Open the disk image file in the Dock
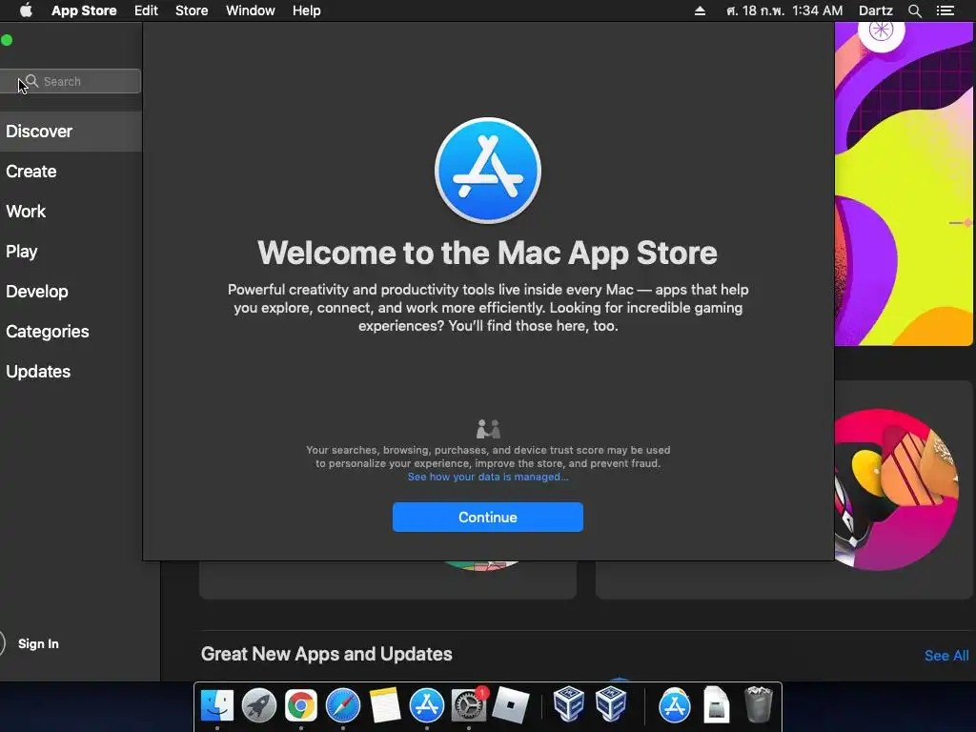This screenshot has width=976, height=732. pos(717,705)
